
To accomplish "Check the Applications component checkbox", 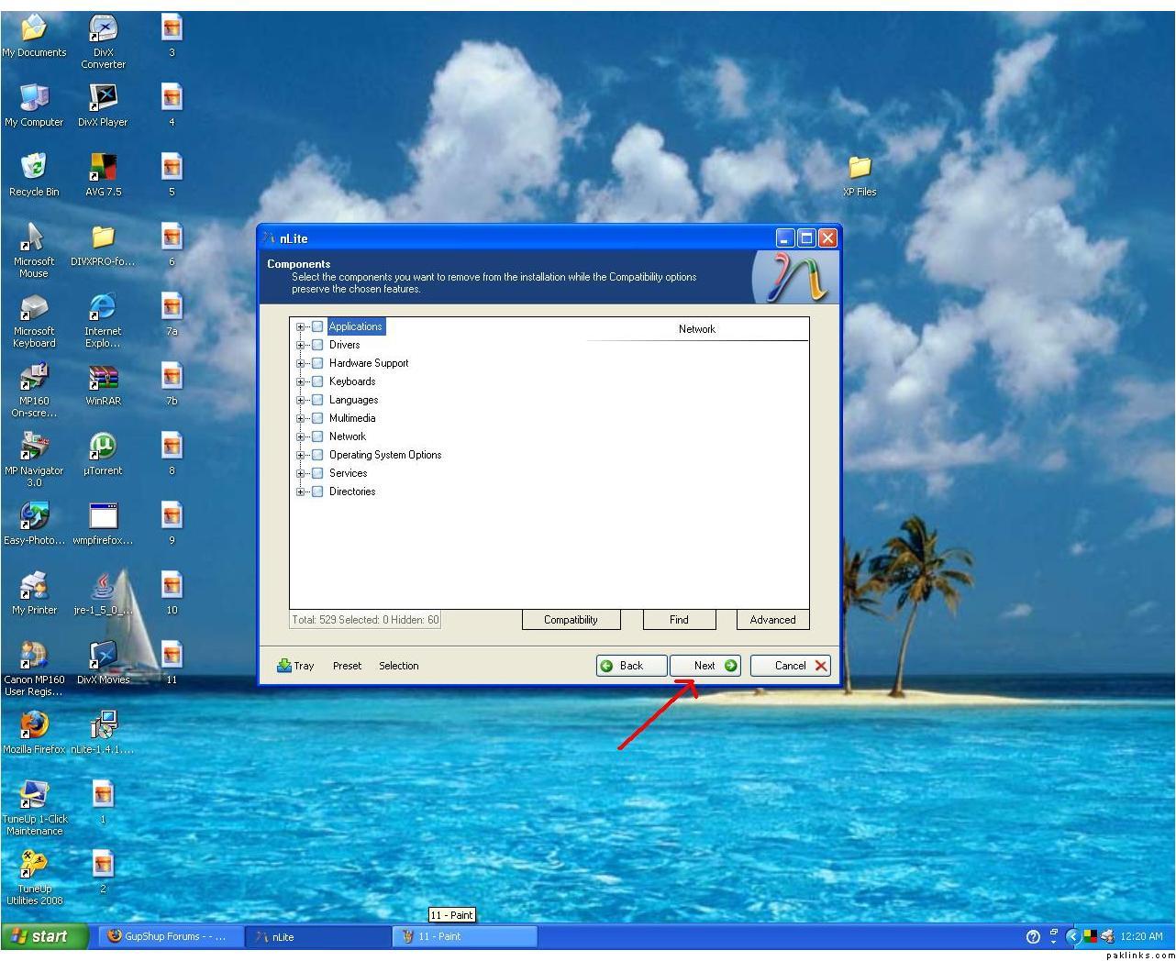I will [317, 326].
